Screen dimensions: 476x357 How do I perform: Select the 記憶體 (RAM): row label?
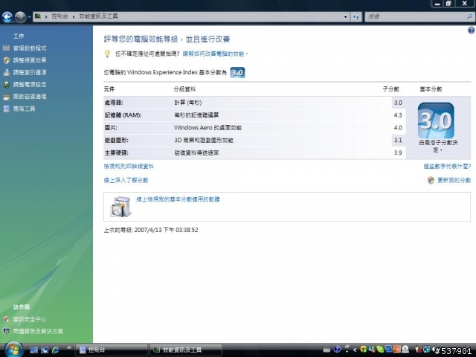[123, 115]
